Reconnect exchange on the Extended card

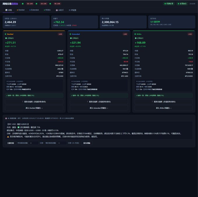click(99, 102)
